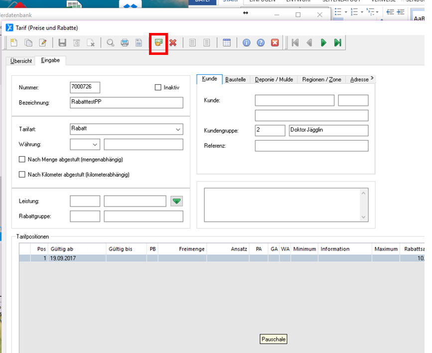Open search with the magnifier icon

tap(111, 43)
